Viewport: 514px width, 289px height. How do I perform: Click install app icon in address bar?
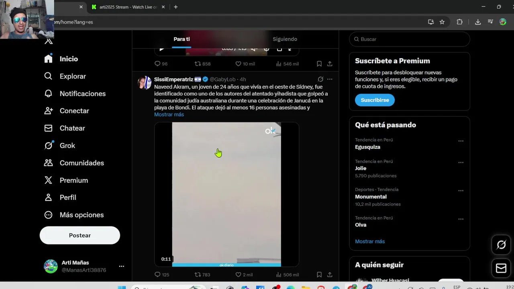pyautogui.click(x=431, y=22)
